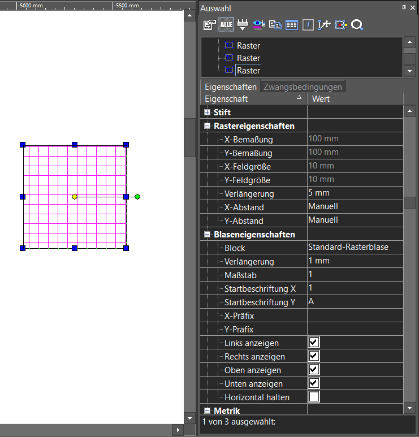Click the function f icon
Image resolution: width=419 pixels, height=437 pixels.
[308, 25]
